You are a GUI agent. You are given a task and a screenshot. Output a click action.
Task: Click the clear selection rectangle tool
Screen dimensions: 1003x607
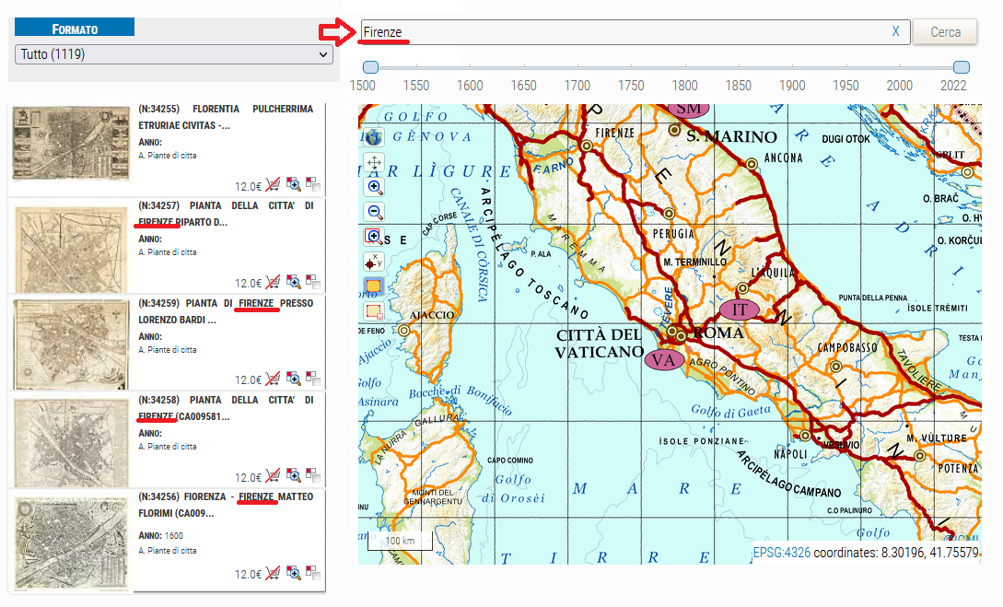tap(374, 311)
